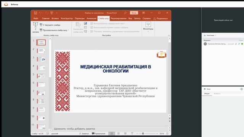Click the Поделиться share button
This screenshot has width=244, height=137.
161,19
